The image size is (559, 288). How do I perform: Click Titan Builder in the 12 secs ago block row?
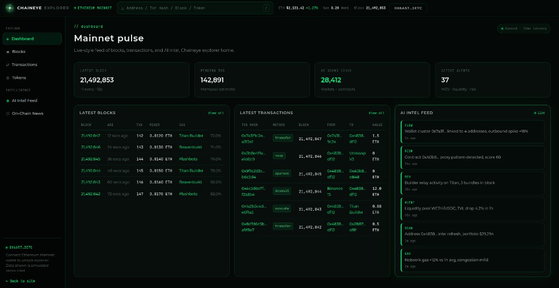coord(191,136)
